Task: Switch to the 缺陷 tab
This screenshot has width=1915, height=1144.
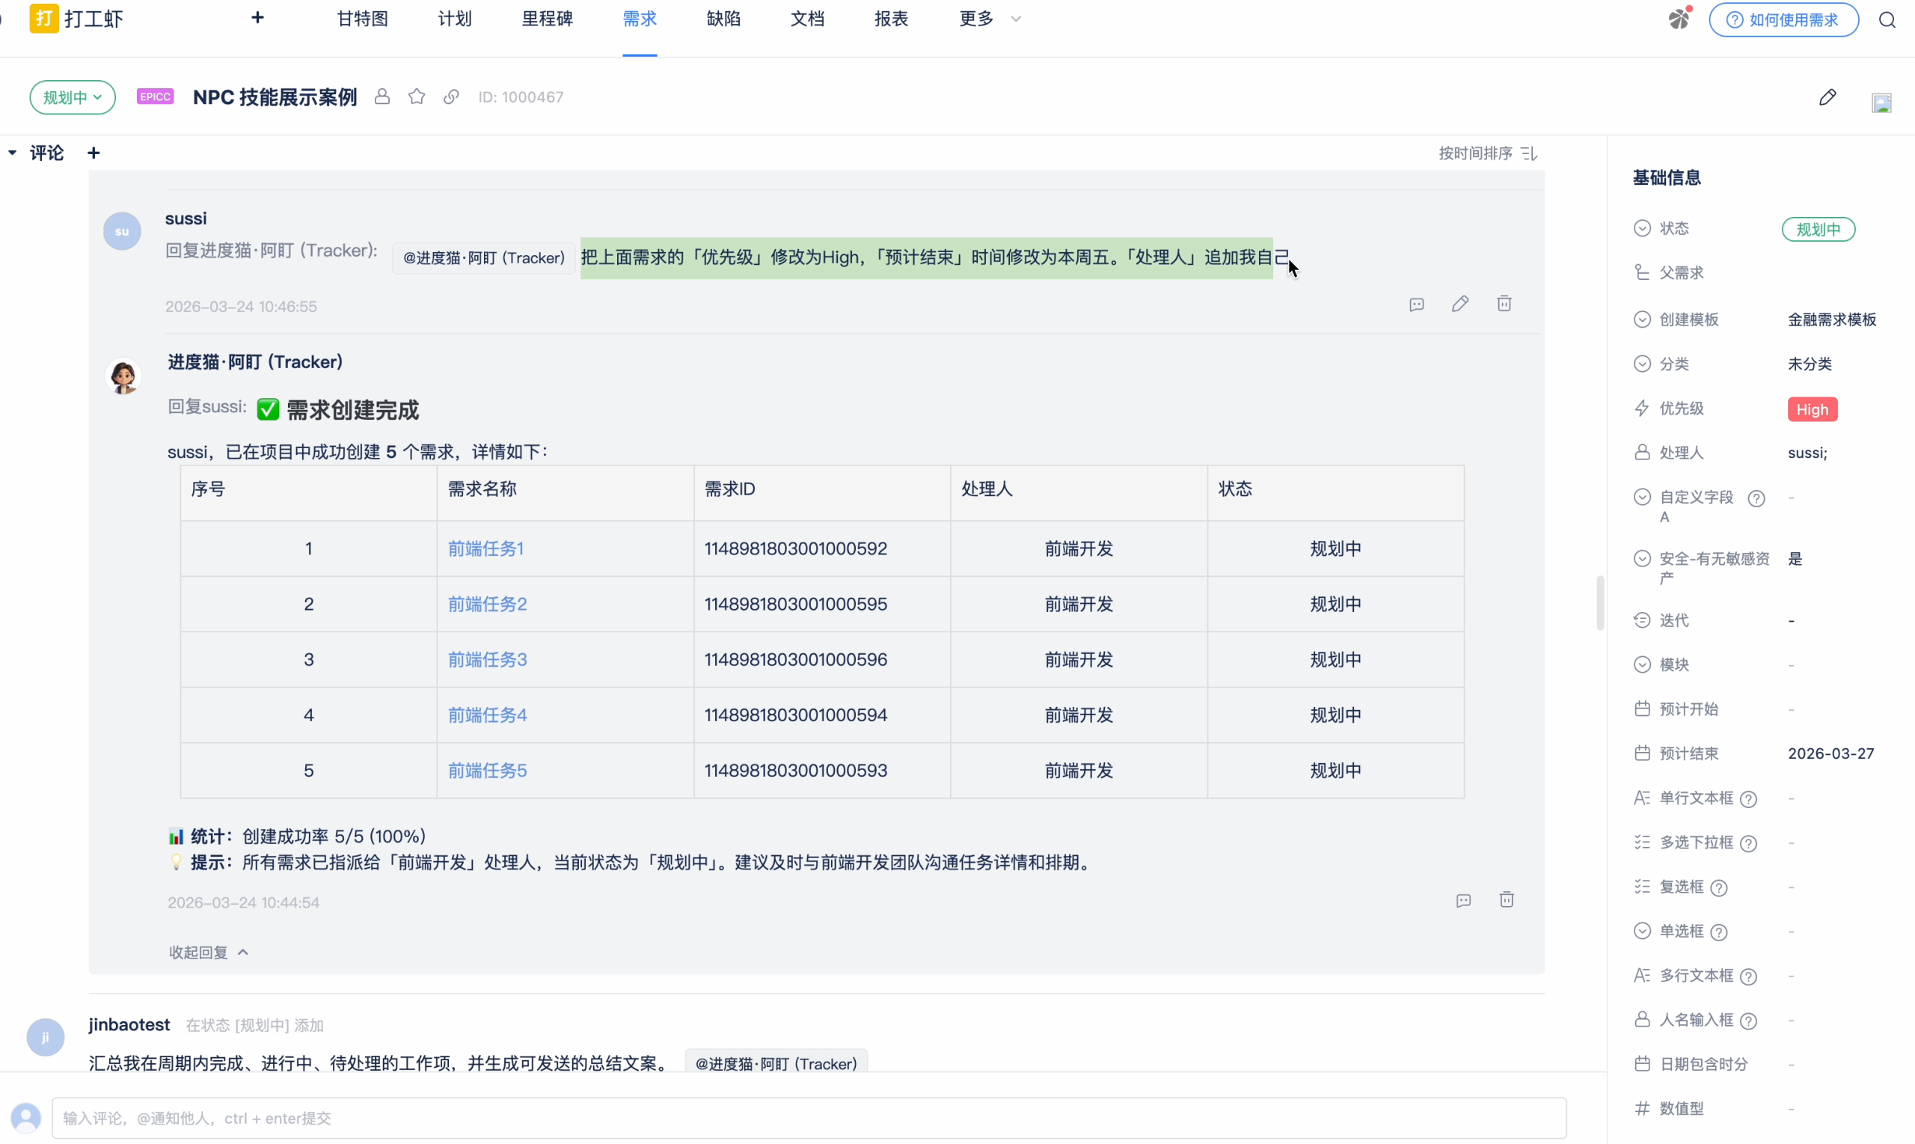Action: pyautogui.click(x=723, y=19)
